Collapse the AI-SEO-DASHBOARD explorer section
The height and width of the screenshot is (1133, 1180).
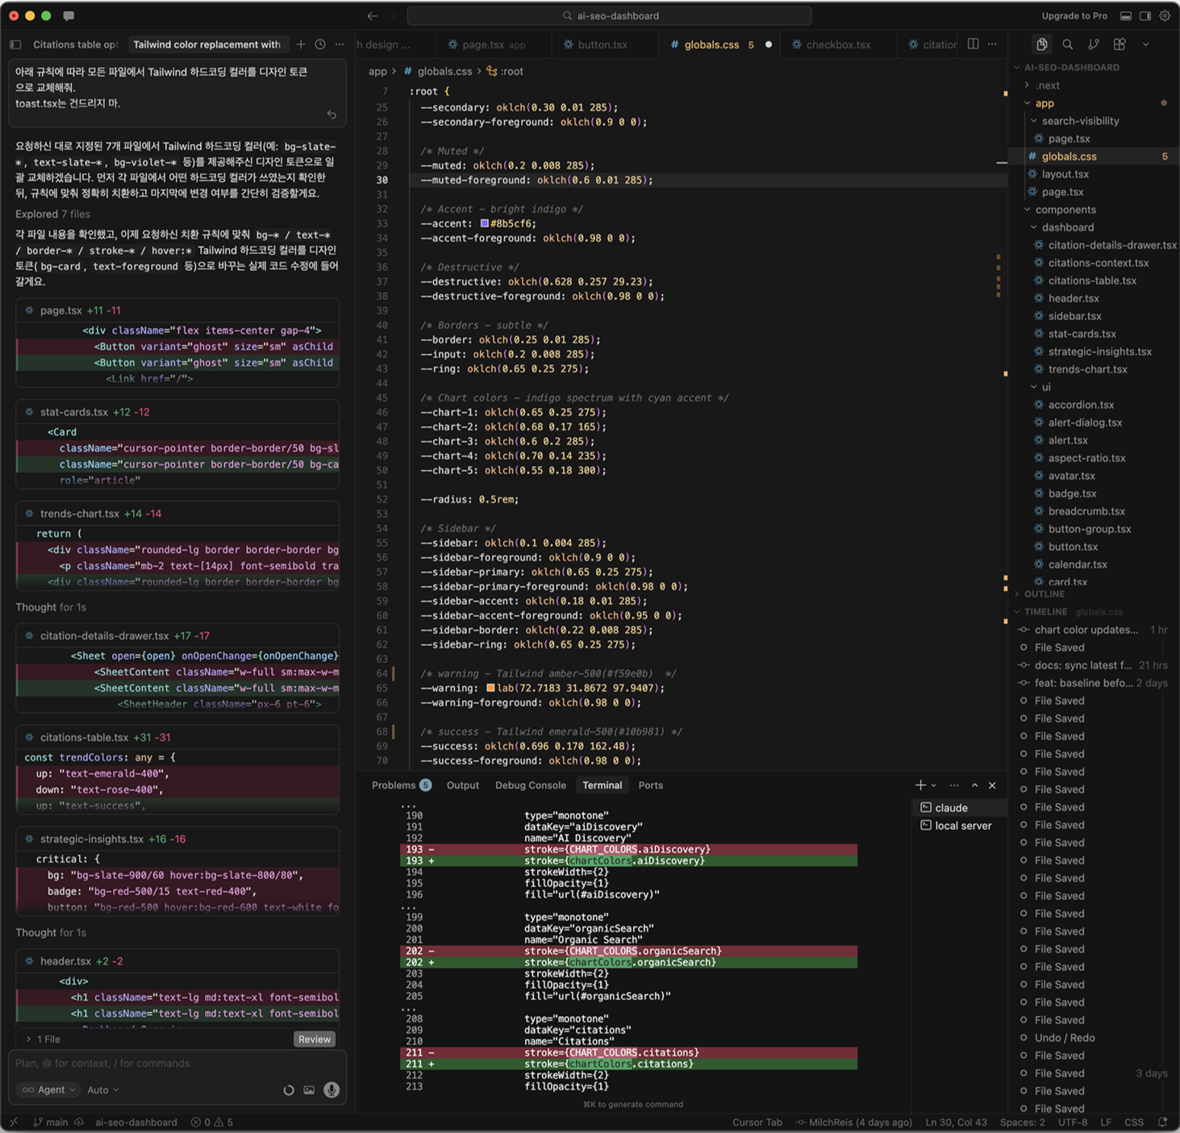click(x=1072, y=67)
